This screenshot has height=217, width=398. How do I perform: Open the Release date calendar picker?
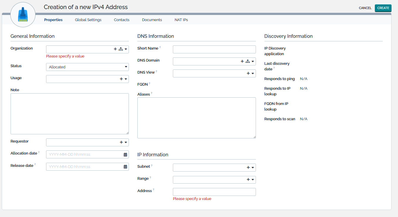125,167
